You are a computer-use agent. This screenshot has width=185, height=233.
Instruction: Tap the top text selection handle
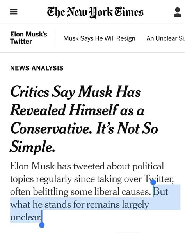pyautogui.click(x=153, y=182)
